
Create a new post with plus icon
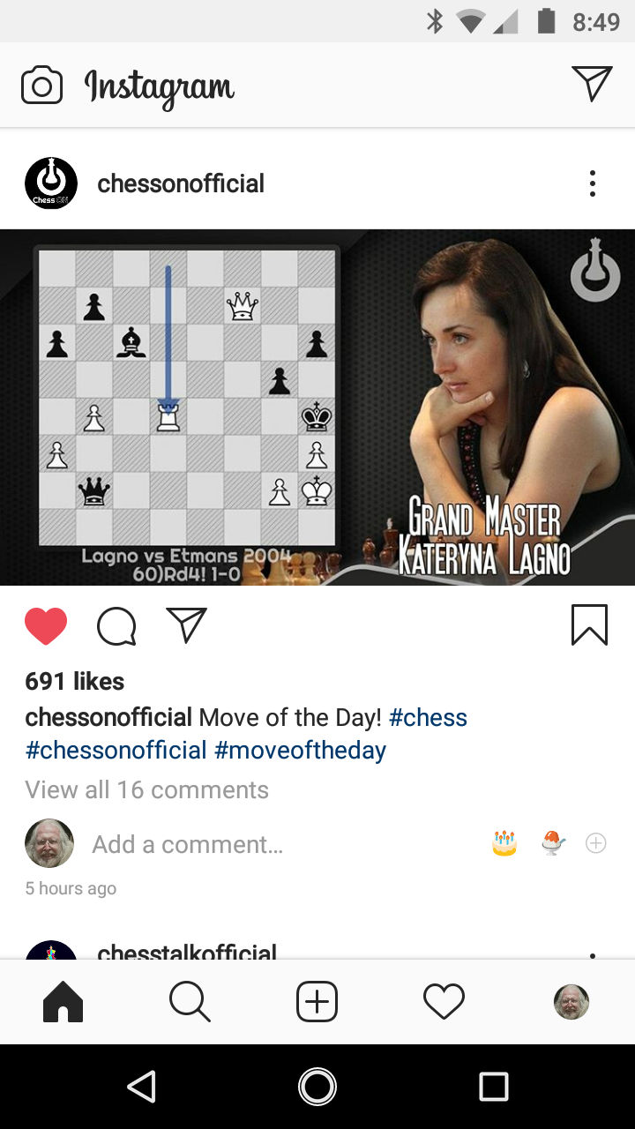(x=317, y=1002)
